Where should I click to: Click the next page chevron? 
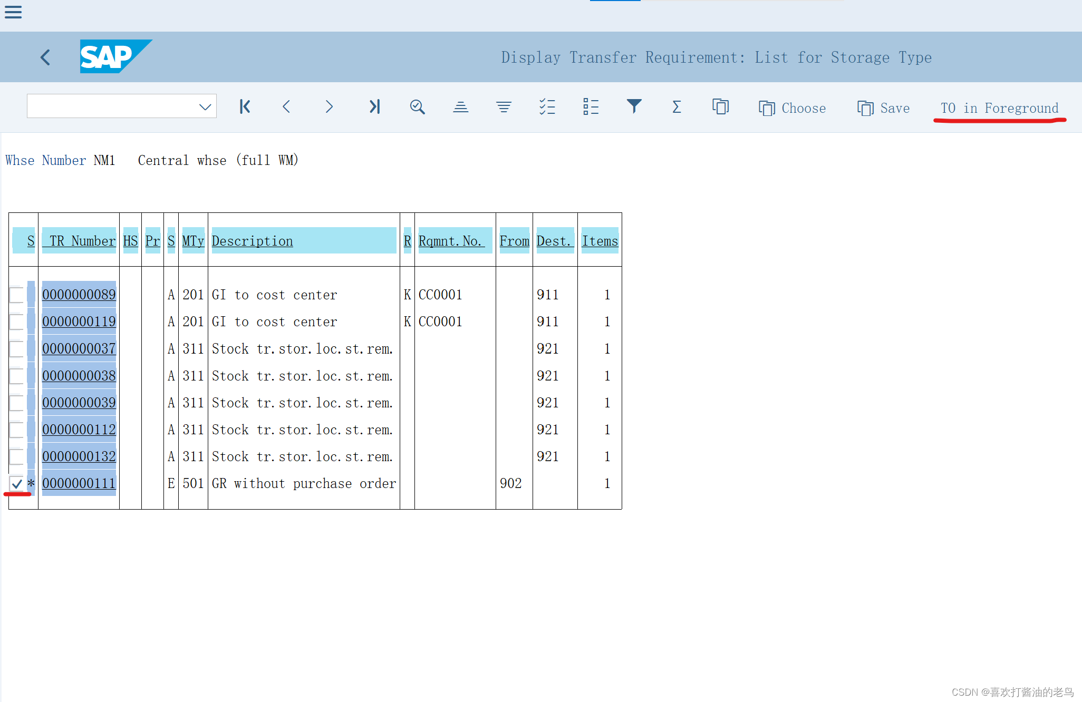[x=330, y=107]
